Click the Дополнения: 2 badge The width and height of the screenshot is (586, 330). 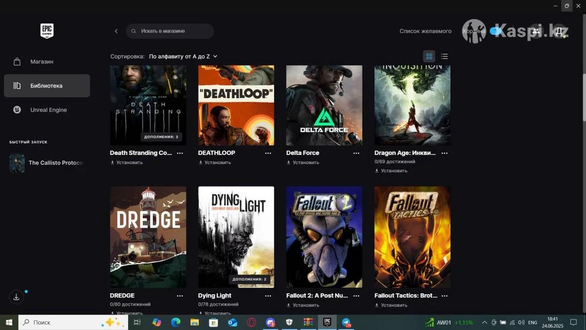250,280
